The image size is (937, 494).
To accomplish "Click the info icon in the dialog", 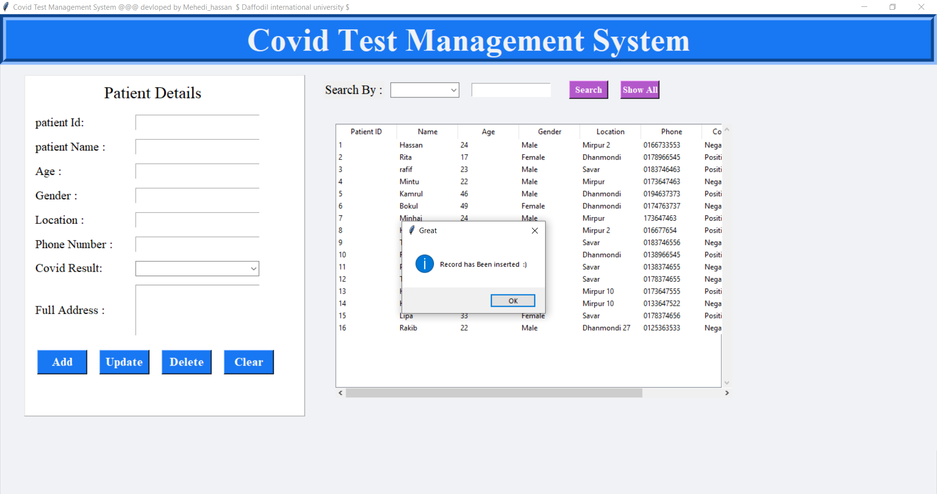I will pyautogui.click(x=424, y=264).
